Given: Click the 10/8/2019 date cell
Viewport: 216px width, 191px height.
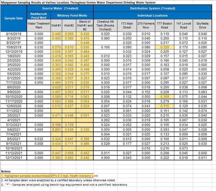Looking at the screenshot, I should pos(14,47).
